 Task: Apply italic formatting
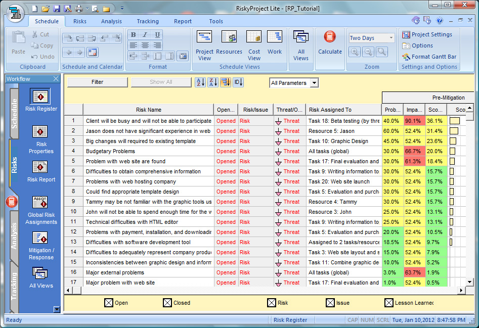145,35
